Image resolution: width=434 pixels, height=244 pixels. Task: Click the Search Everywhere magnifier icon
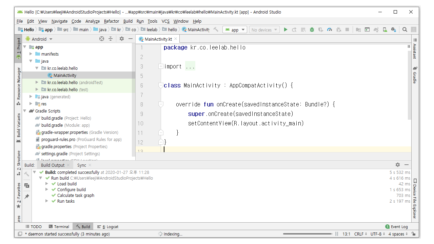(405, 30)
